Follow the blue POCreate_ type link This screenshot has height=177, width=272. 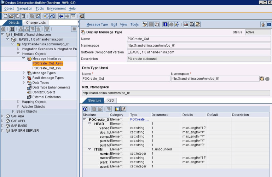pyautogui.click(x=139, y=119)
